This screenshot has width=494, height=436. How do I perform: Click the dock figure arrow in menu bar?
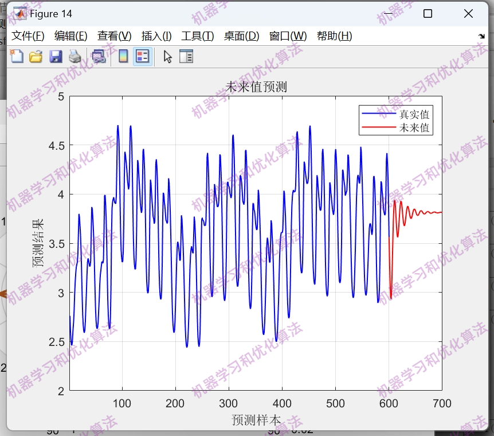click(x=481, y=36)
